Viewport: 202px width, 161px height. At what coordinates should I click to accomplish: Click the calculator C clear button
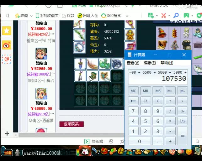click(158, 101)
